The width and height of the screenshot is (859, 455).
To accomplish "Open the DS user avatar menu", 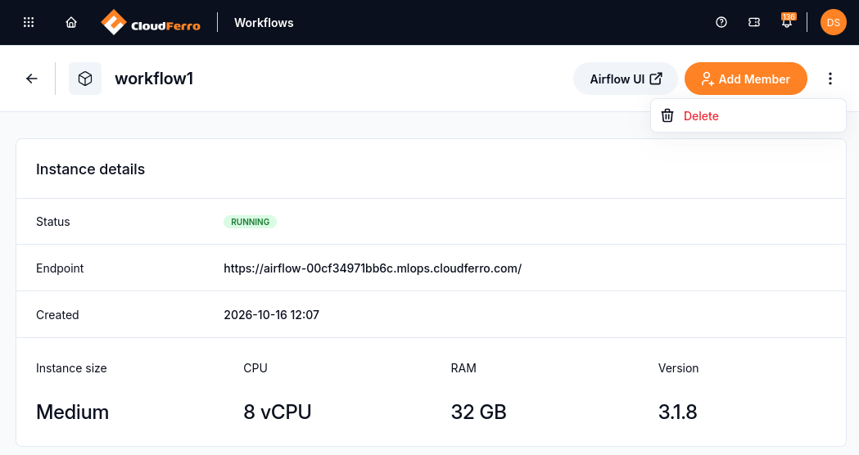I will [834, 22].
